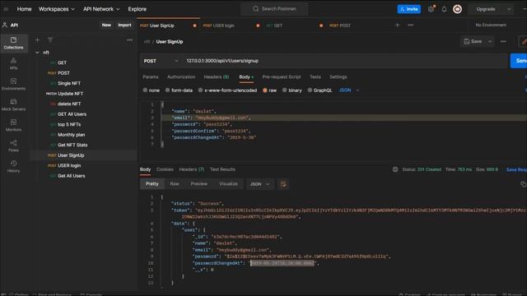Open the response Cookies tab

click(x=165, y=169)
